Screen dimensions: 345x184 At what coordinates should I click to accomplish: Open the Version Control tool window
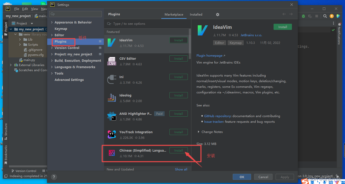(24, 171)
